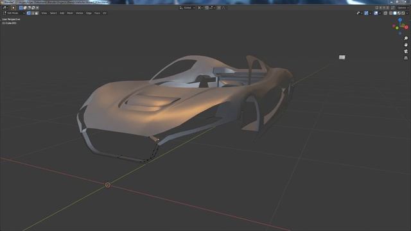The width and height of the screenshot is (411, 231).
Task: Open the Face menu
Action: (x=97, y=13)
